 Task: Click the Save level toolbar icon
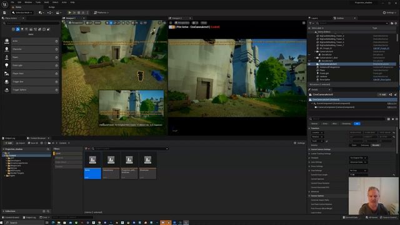4,12
